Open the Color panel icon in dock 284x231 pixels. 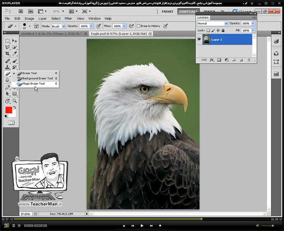point(276,41)
